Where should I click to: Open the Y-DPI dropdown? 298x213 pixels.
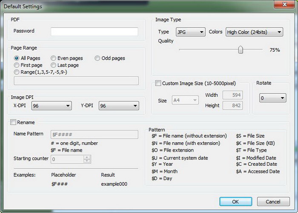point(119,106)
